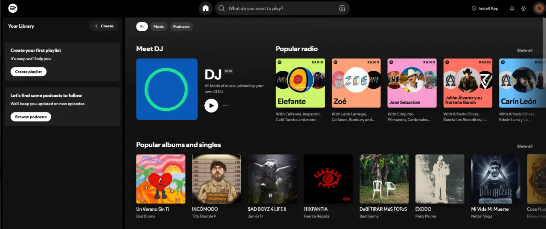Viewport: 546px width, 229px height.
Task: Open the Joan Sebastian radio card
Action: pyautogui.click(x=412, y=83)
